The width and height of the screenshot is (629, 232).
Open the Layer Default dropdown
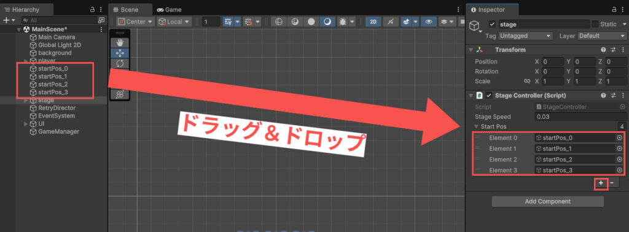[602, 36]
